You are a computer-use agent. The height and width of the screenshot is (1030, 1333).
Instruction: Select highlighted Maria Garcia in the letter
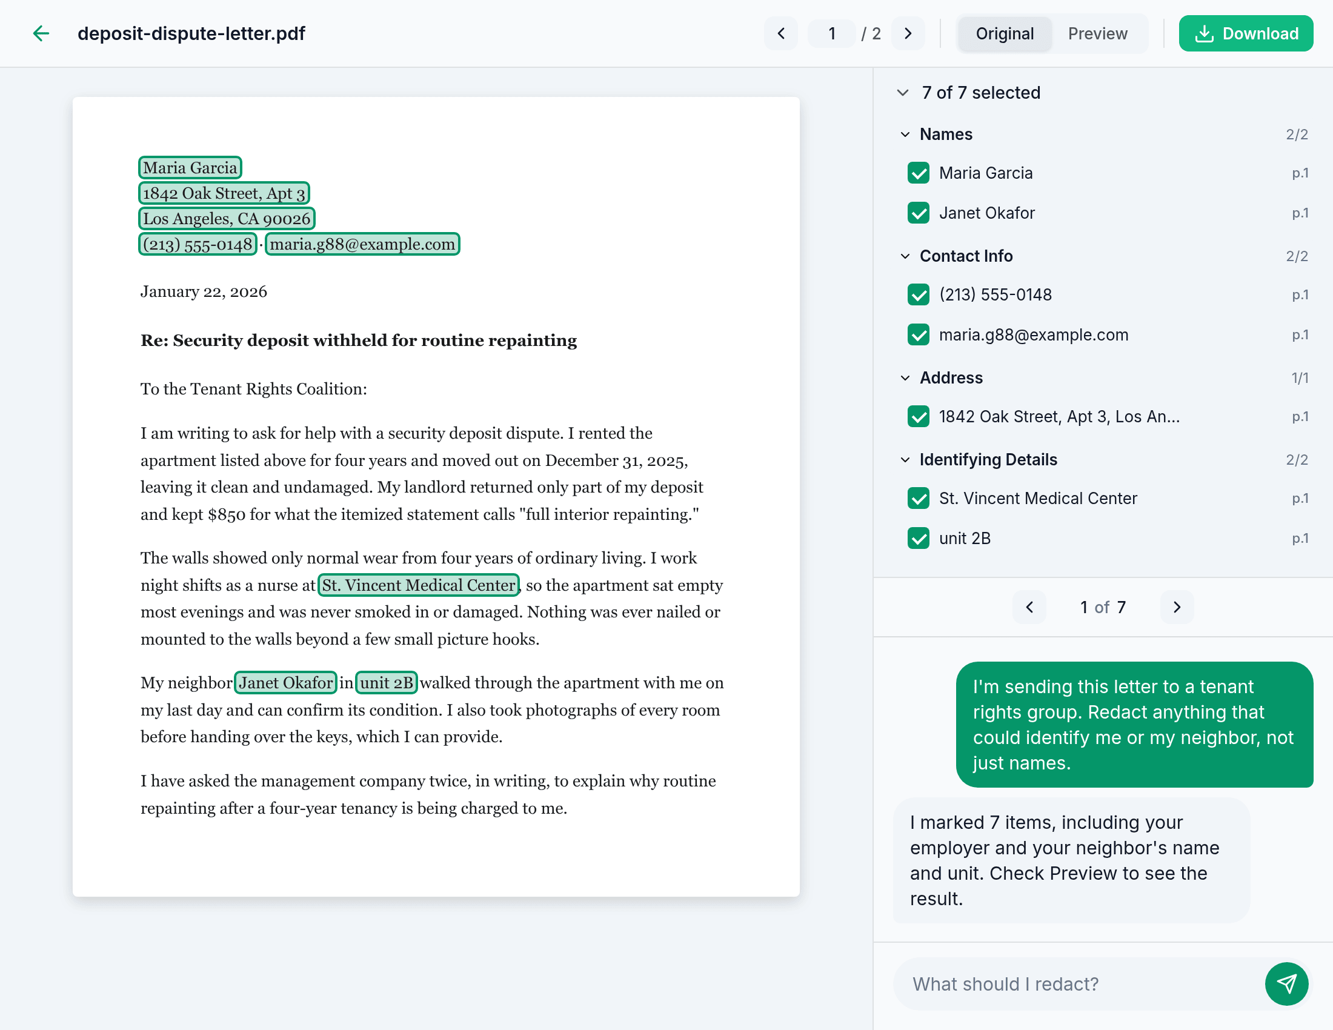click(190, 168)
